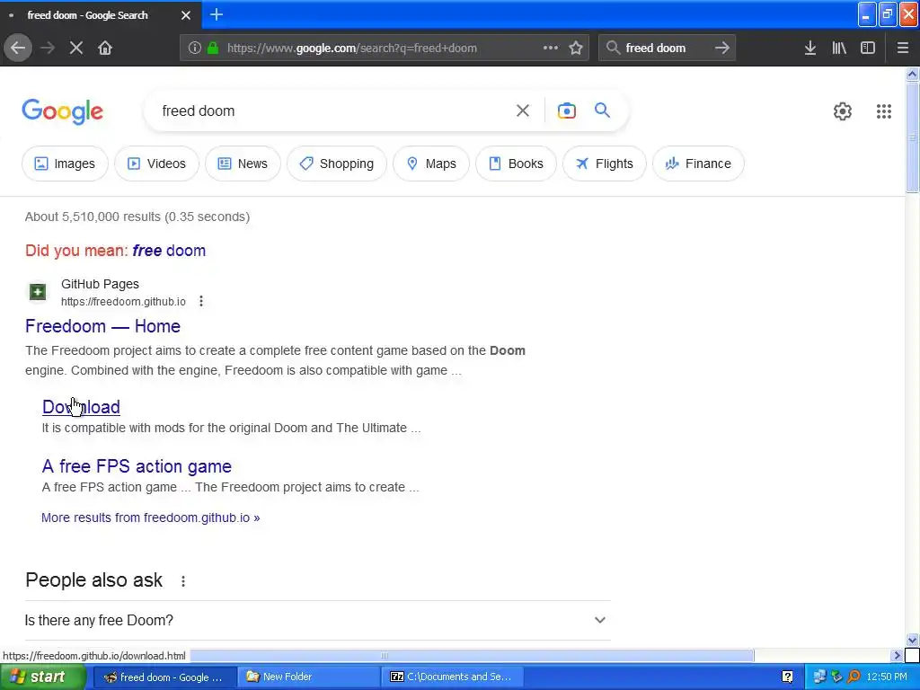920x690 pixels.
Task: Click the horizontal scrollbar thumb
Action: point(385,655)
